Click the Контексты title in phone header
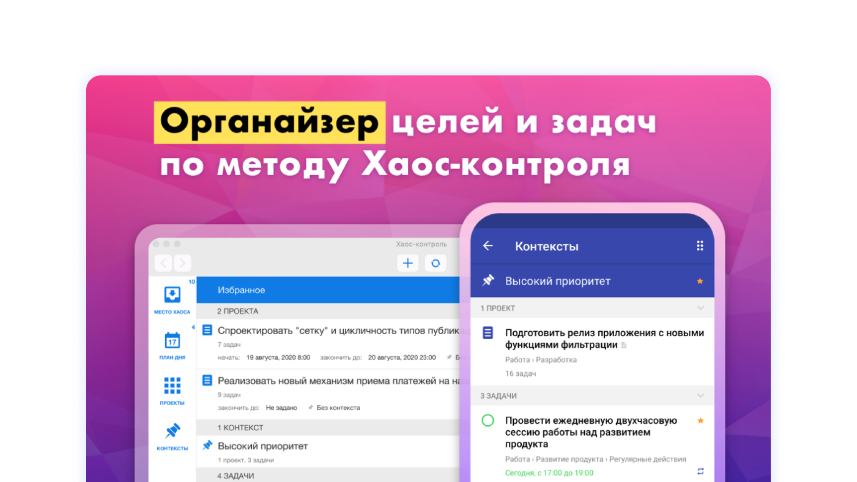 click(547, 246)
